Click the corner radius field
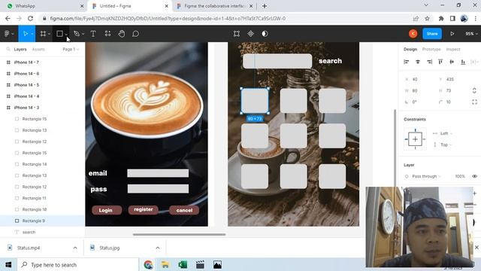This screenshot has width=481, height=271. (x=449, y=102)
